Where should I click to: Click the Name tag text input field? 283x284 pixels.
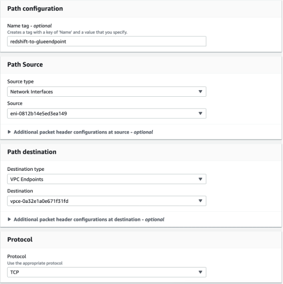[x=107, y=42]
